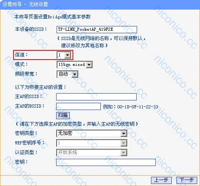Click the BSSID example text 00-1D-0F-11-22-33
Image resolution: width=200 pixels, height=186 pixels.
point(137,107)
